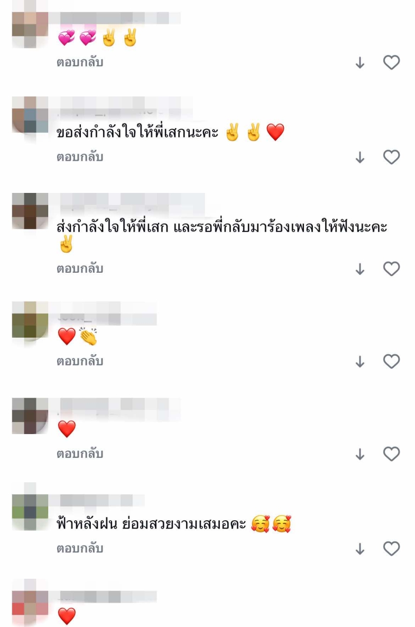Reply to the comment 'ฟ้าหลังฝน ย่อมสวยงามเสมอคะ'
This screenshot has height=627, width=415.
pos(80,548)
